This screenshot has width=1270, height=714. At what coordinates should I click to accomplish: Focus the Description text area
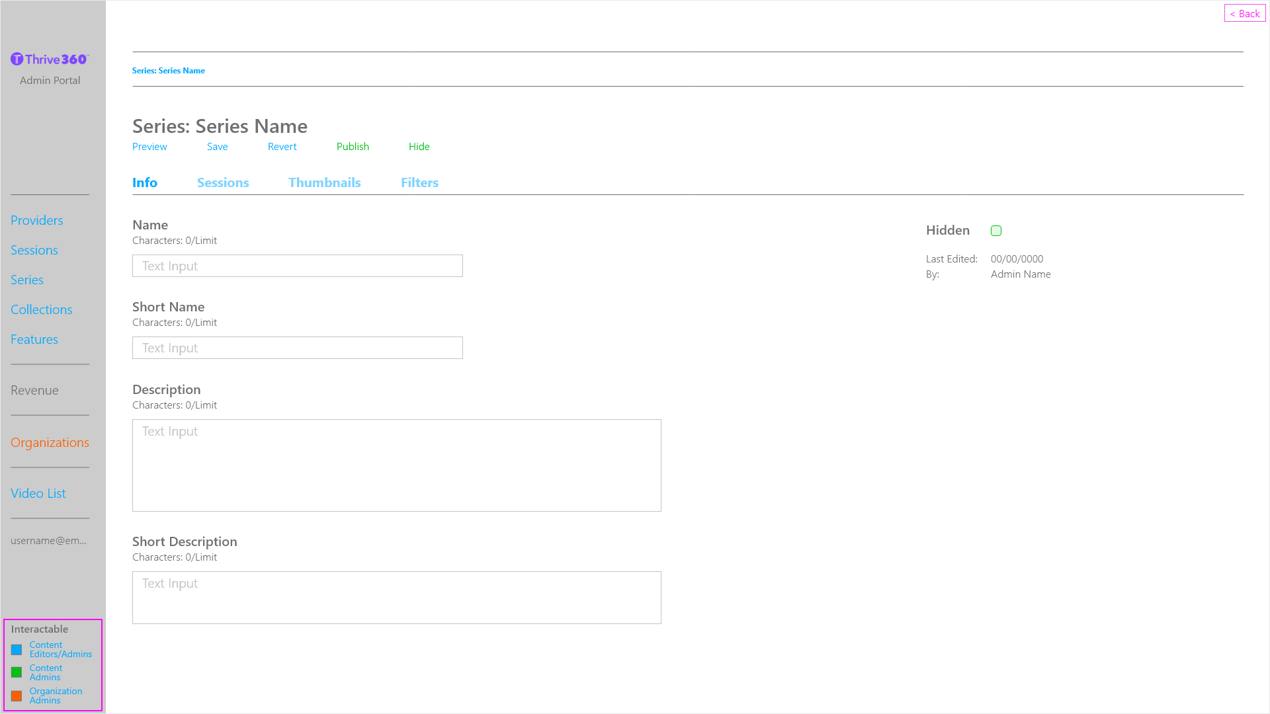(x=397, y=465)
